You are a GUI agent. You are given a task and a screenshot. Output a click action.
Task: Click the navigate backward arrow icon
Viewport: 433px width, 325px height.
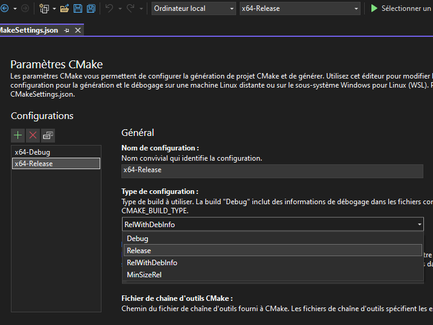pyautogui.click(x=4, y=8)
